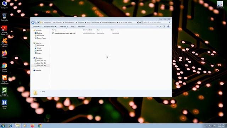Click the Windows Start button
This screenshot has width=227, height=128.
click(3, 126)
